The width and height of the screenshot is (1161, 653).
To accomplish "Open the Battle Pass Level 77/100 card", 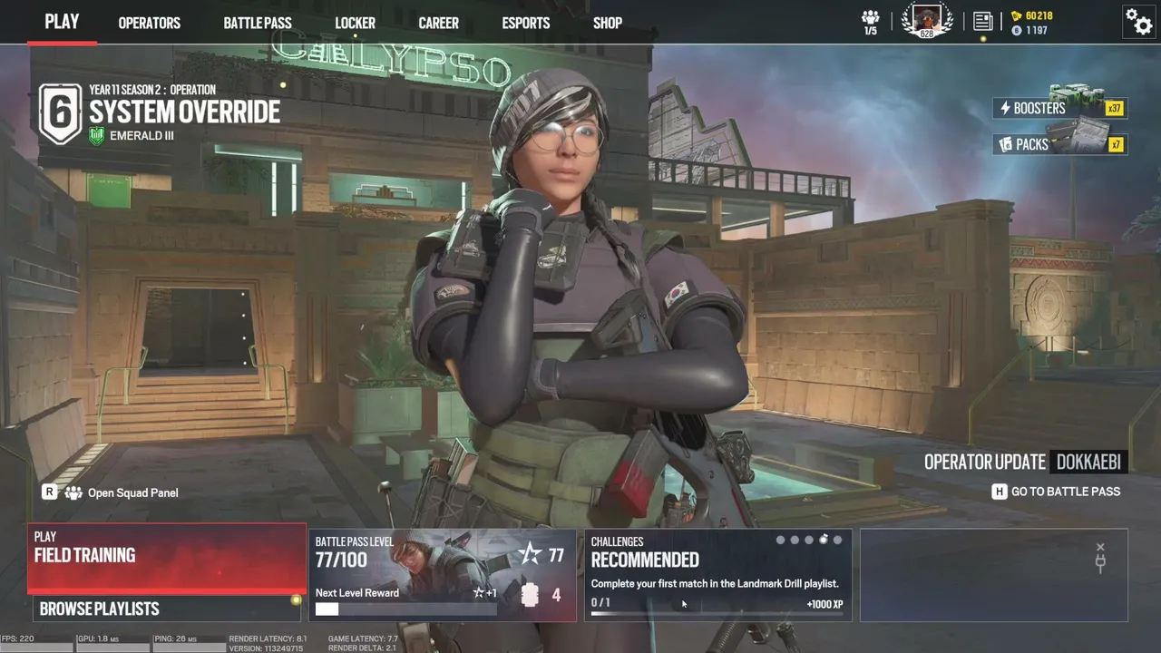I will tap(443, 575).
